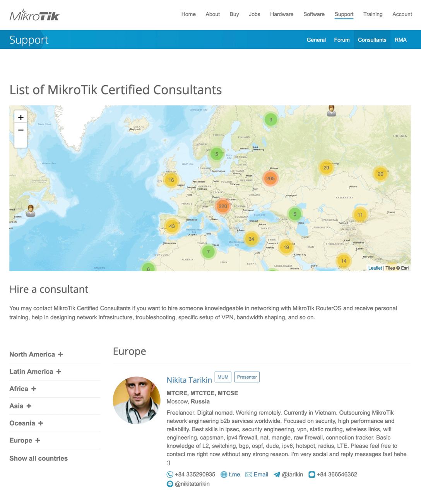Click the phone icon for +84 335290935
421x496 pixels.
click(x=170, y=475)
